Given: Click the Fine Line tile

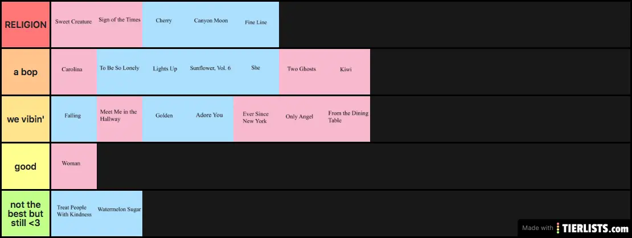Looking at the screenshot, I should pos(256,24).
